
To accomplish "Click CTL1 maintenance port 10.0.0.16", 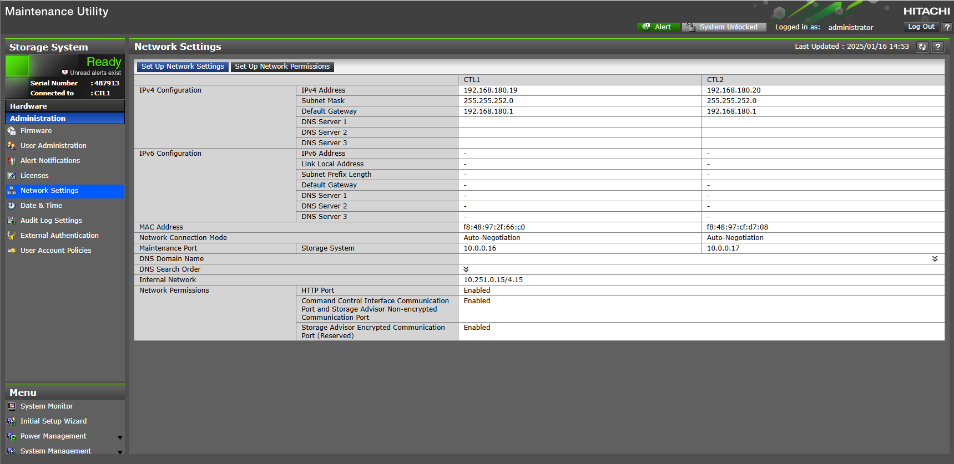I will [480, 248].
